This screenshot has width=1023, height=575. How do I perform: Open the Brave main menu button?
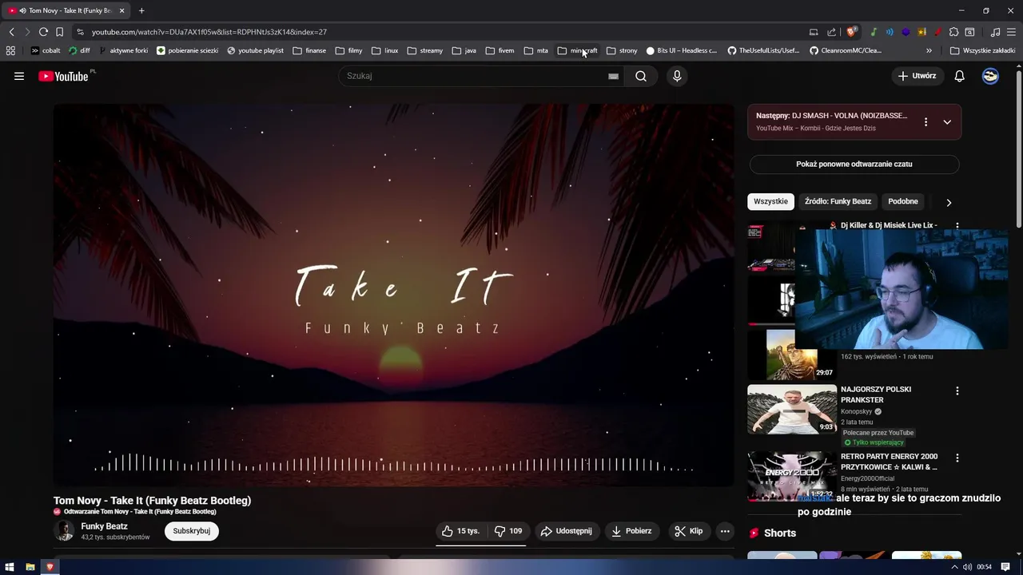tap(1011, 32)
